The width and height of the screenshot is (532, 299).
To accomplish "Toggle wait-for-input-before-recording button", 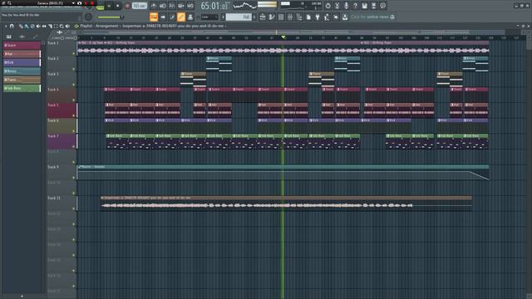I will [x=163, y=6].
